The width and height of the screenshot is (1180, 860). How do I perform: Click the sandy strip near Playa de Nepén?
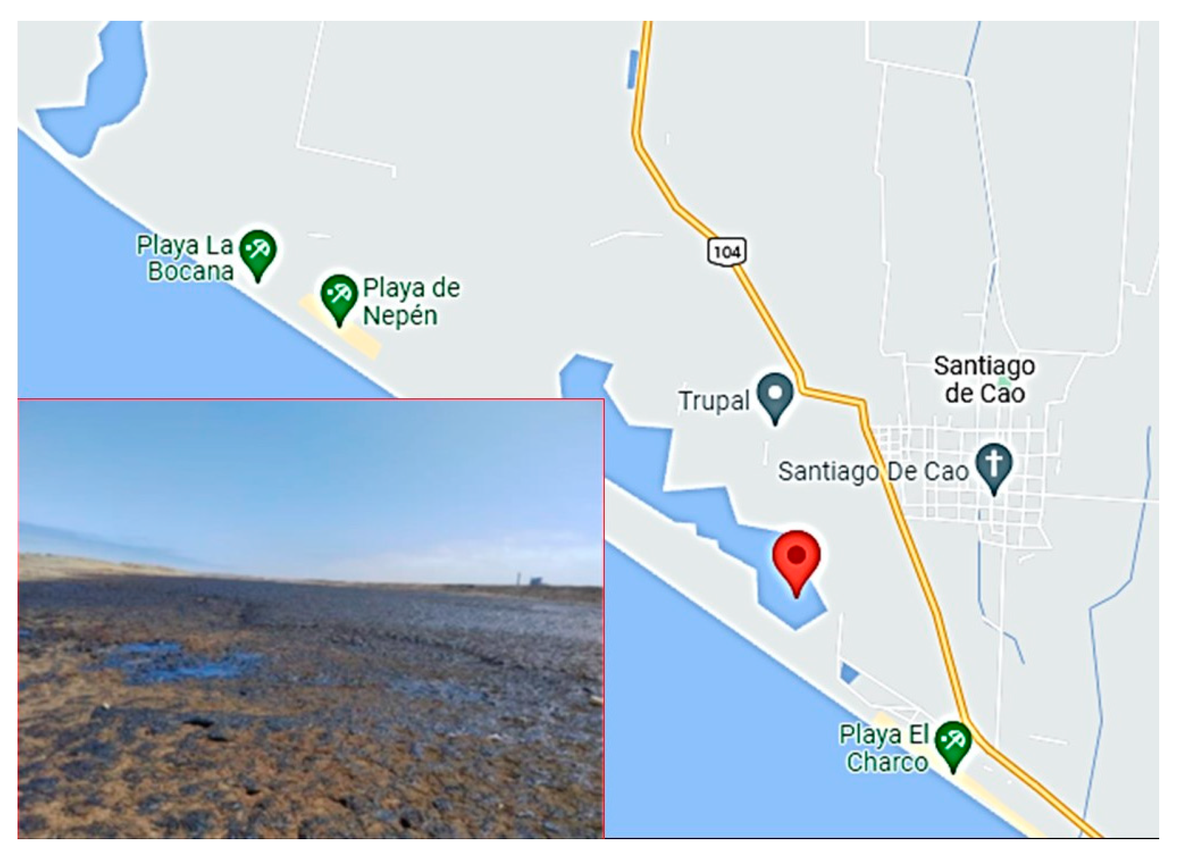click(341, 327)
